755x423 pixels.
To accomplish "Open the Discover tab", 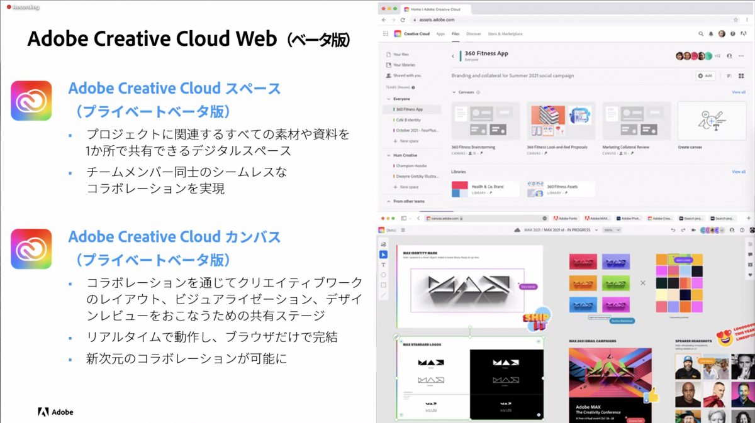I will (x=474, y=34).
